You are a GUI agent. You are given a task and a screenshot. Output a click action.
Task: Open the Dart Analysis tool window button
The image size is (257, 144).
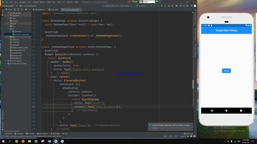tap(43, 134)
